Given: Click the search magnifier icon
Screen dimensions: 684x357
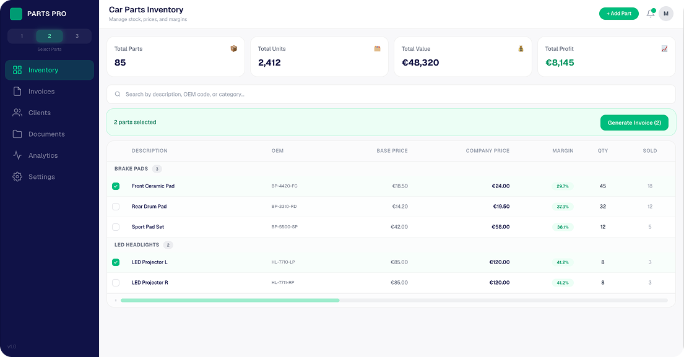Looking at the screenshot, I should (118, 94).
